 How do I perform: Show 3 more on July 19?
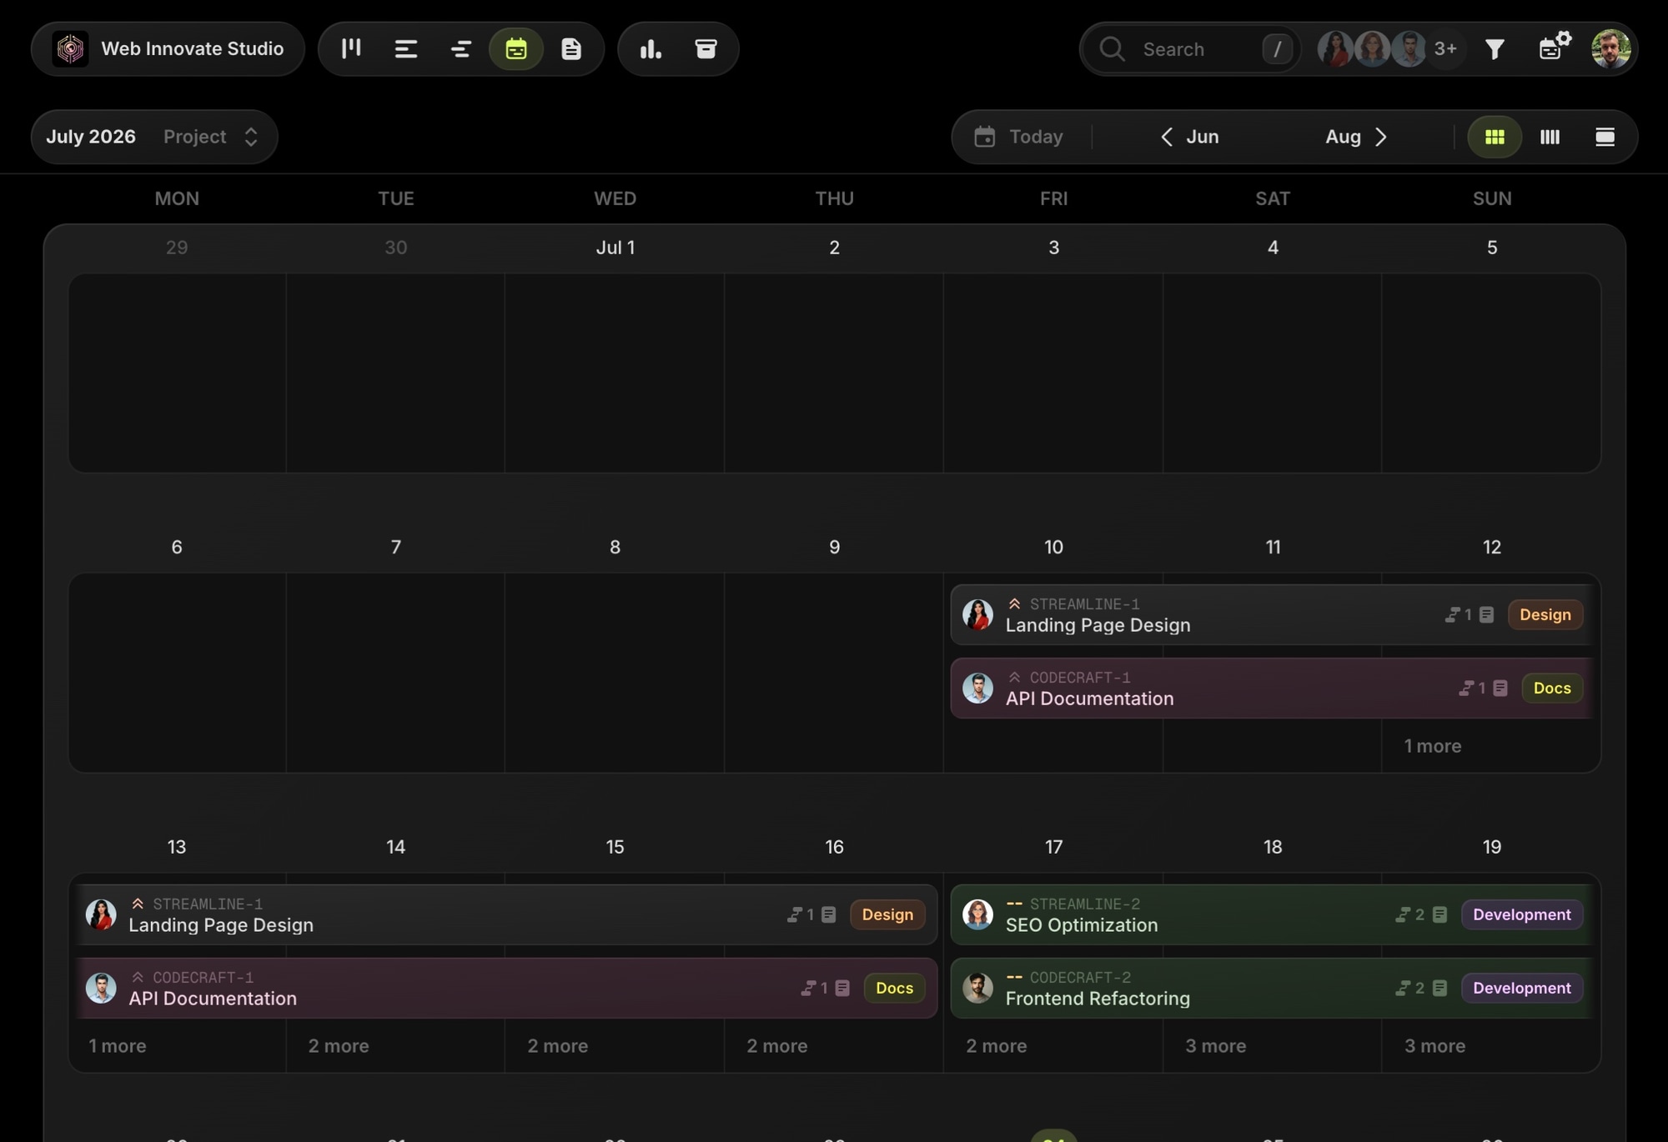click(1434, 1046)
